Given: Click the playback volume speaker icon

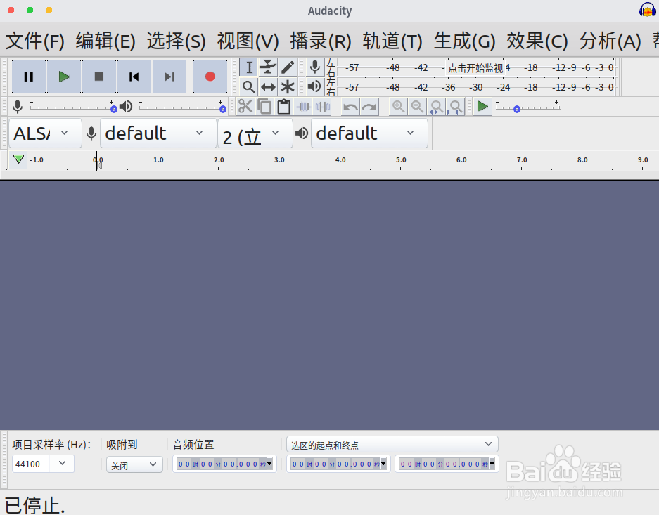Looking at the screenshot, I should [126, 107].
